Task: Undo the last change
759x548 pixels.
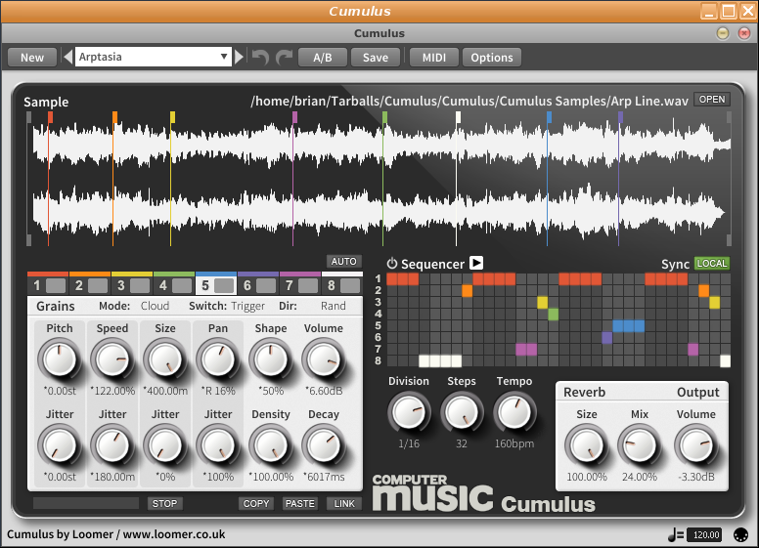Action: coord(260,57)
